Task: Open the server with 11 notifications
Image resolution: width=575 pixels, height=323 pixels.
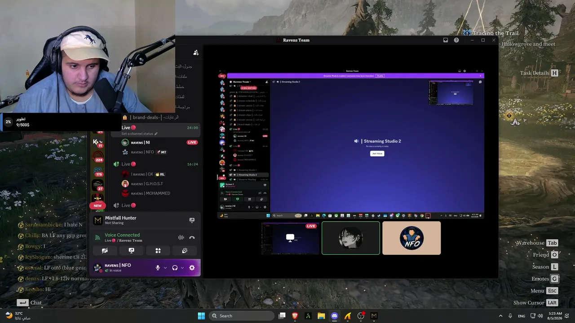Action: click(98, 143)
